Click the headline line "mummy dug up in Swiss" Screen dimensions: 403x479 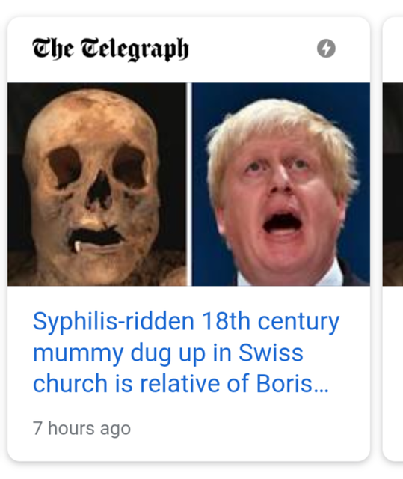pyautogui.click(x=167, y=353)
